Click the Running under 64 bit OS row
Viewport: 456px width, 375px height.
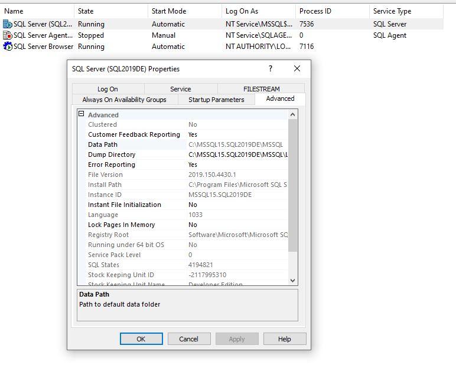point(187,245)
